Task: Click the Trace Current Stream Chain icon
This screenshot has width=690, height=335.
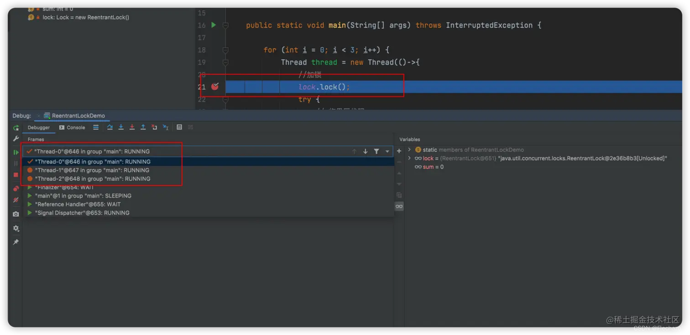Action: [x=190, y=127]
